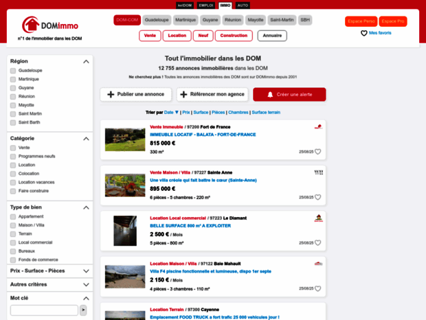Sort listings by Pièces
The height and width of the screenshot is (320, 426).
(x=218, y=113)
